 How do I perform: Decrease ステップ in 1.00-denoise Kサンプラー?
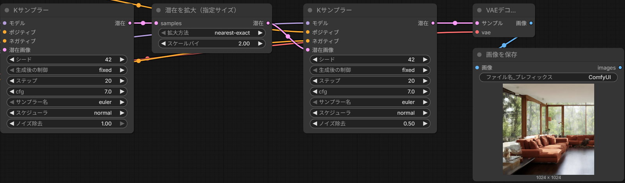click(x=12, y=81)
